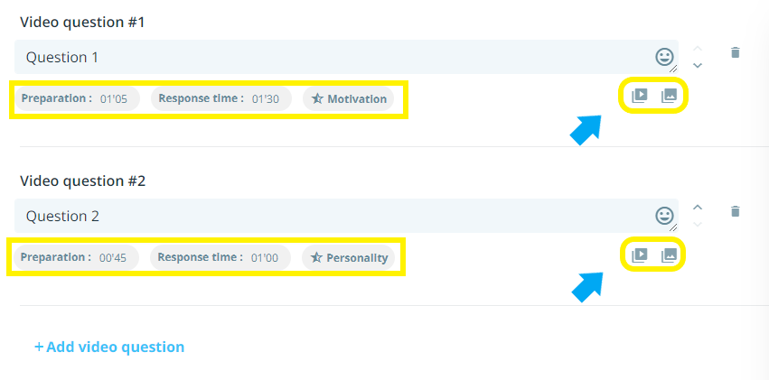Image resolution: width=769 pixels, height=380 pixels.
Task: Click Add video question link
Action: (x=109, y=347)
